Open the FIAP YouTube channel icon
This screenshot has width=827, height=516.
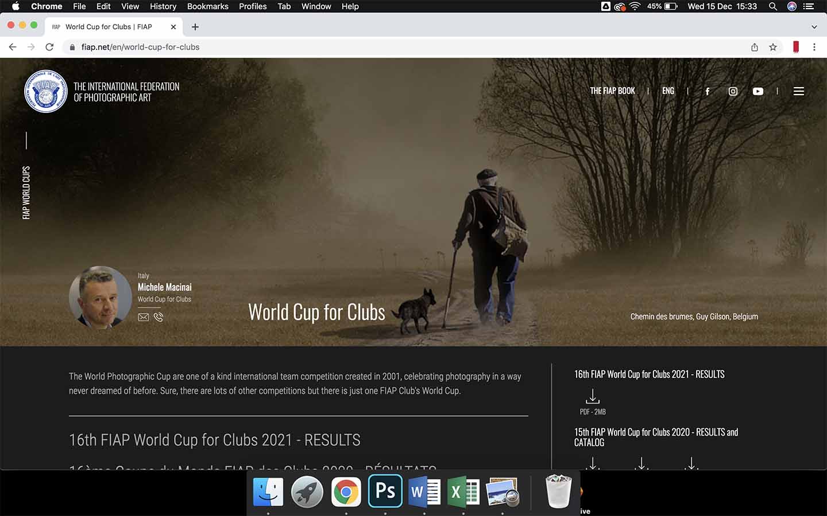(758, 91)
